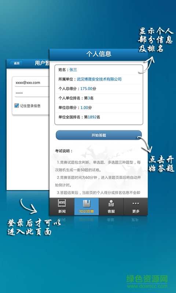The image size is (176, 293).
Task: Start the quiz with 开始答题 button
Action: click(99, 135)
